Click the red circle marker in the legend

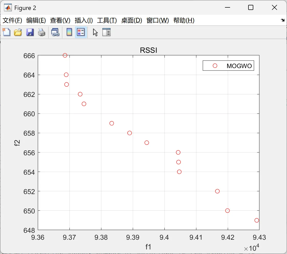point(215,66)
